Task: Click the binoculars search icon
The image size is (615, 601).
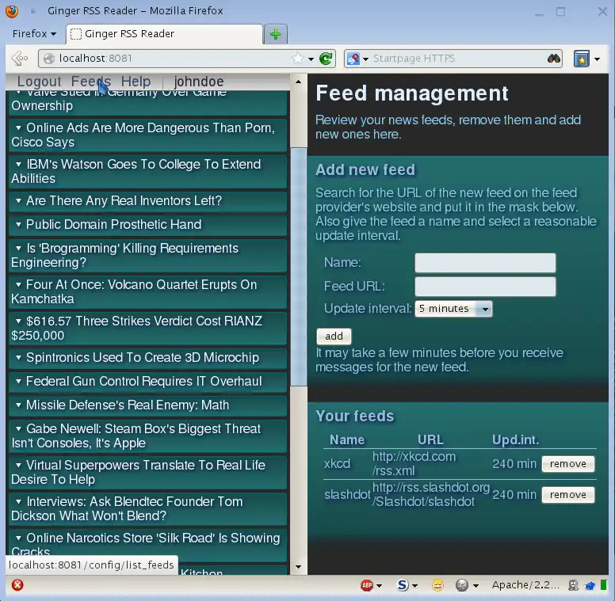Action: [553, 59]
